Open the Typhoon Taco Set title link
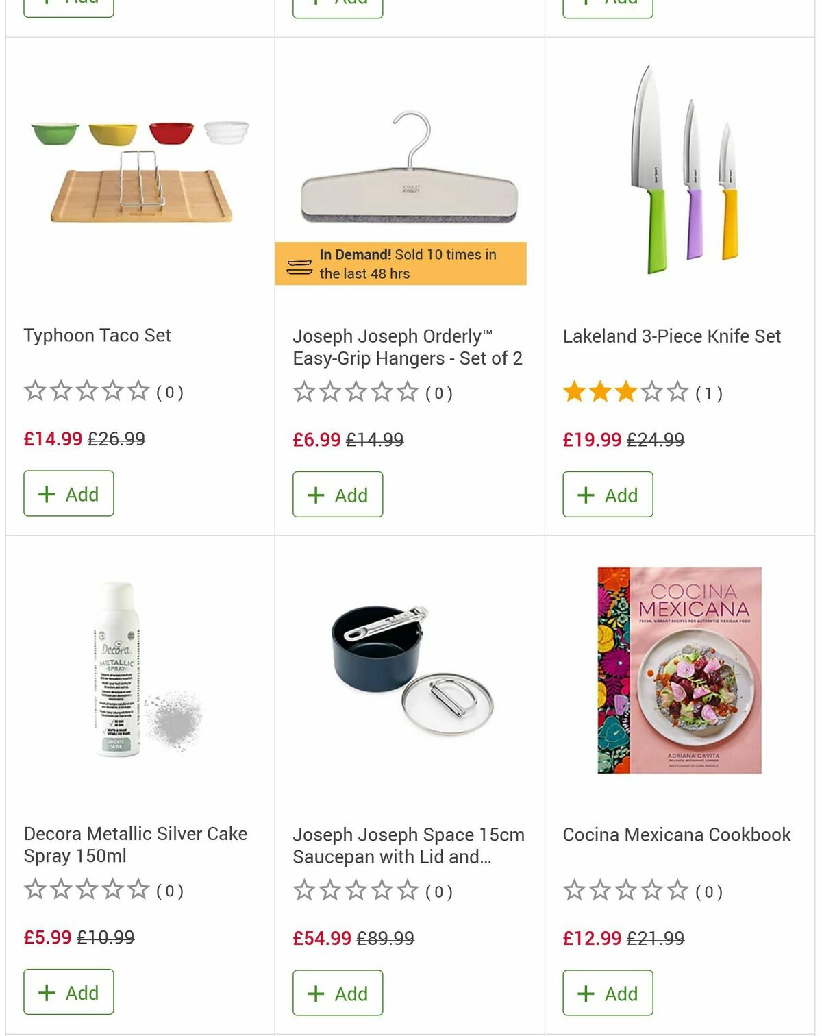The height and width of the screenshot is (1036, 822). (97, 335)
